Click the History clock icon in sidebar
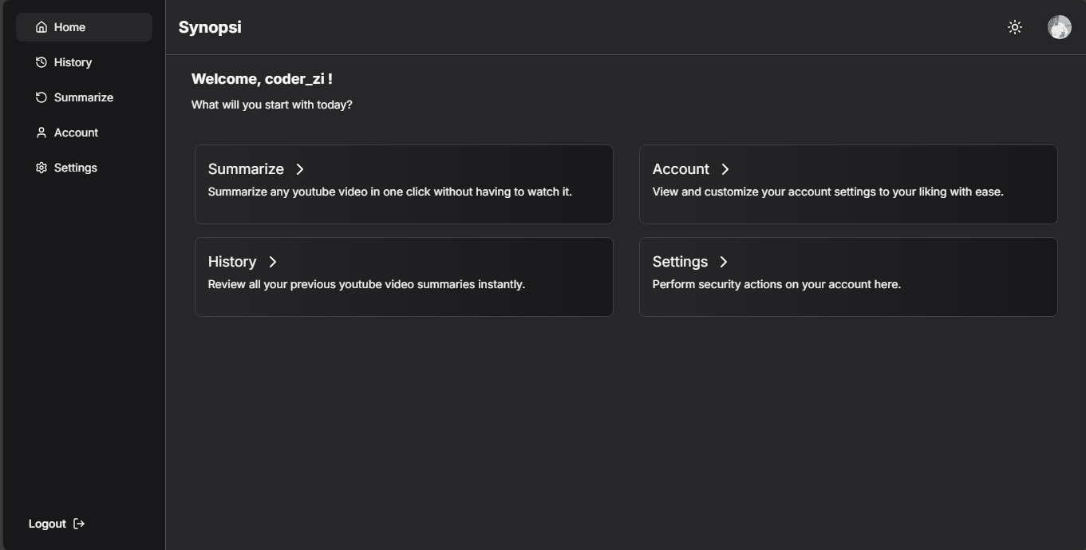Viewport: 1086px width, 550px height. [x=41, y=62]
